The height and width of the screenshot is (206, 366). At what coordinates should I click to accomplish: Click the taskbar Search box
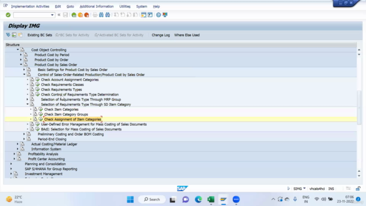tap(152, 200)
